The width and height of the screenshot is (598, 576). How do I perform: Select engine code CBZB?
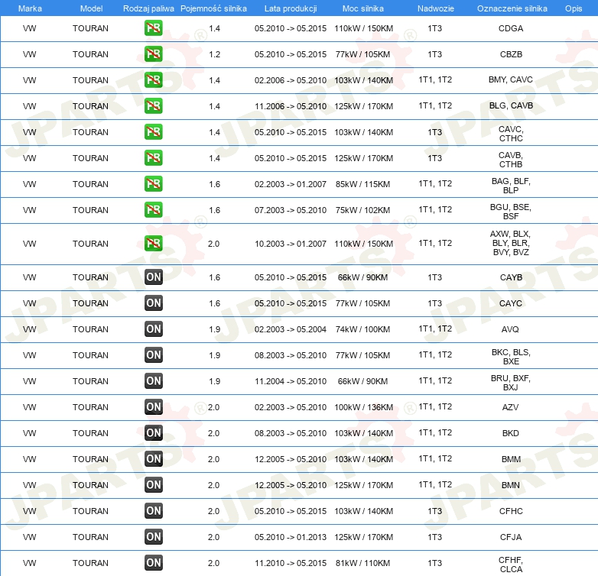pyautogui.click(x=511, y=54)
